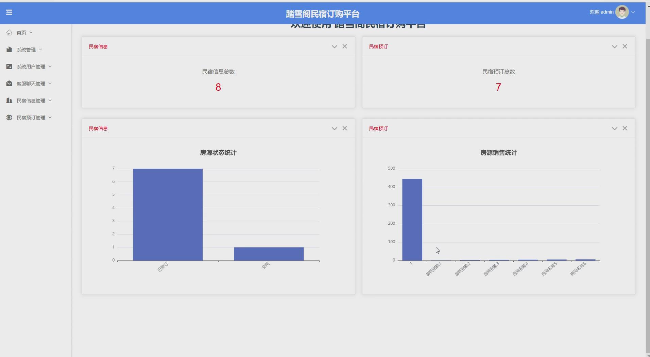This screenshot has width=650, height=357.
Task: Close the 房源状态统计 chart card
Action: click(345, 128)
